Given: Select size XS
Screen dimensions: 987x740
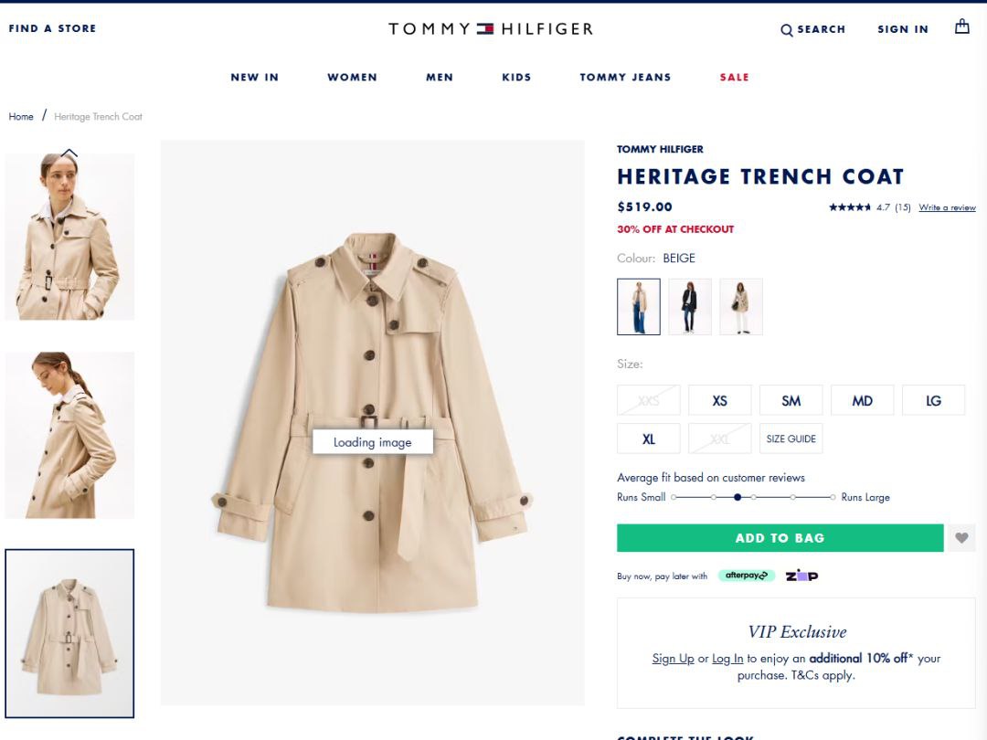Looking at the screenshot, I should [720, 400].
